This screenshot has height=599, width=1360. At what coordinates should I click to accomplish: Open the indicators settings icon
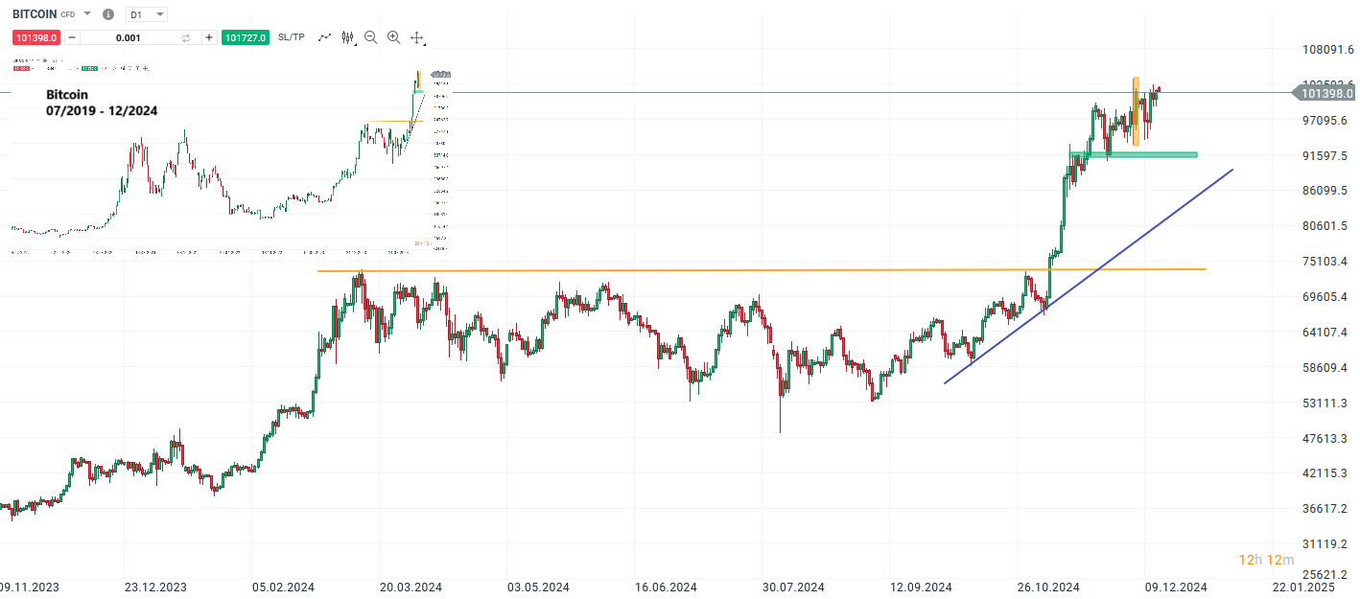pyautogui.click(x=347, y=37)
